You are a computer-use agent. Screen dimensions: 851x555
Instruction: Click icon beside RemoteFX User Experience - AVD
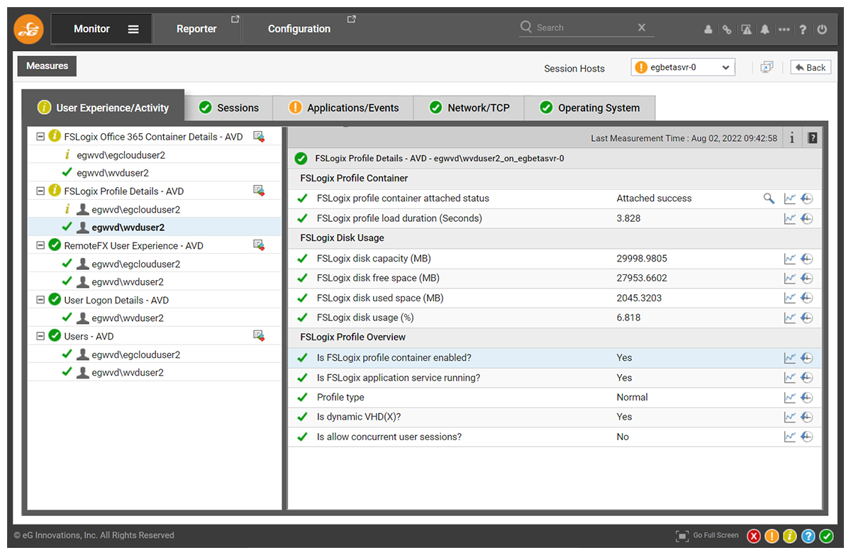tap(259, 245)
